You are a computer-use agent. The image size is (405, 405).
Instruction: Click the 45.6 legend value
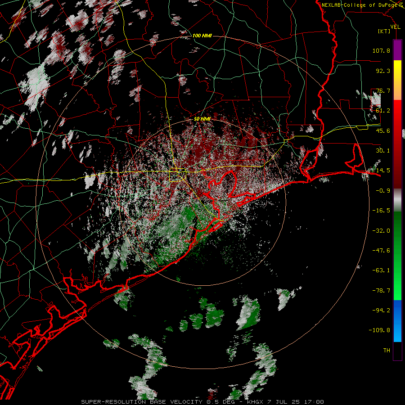(x=383, y=130)
